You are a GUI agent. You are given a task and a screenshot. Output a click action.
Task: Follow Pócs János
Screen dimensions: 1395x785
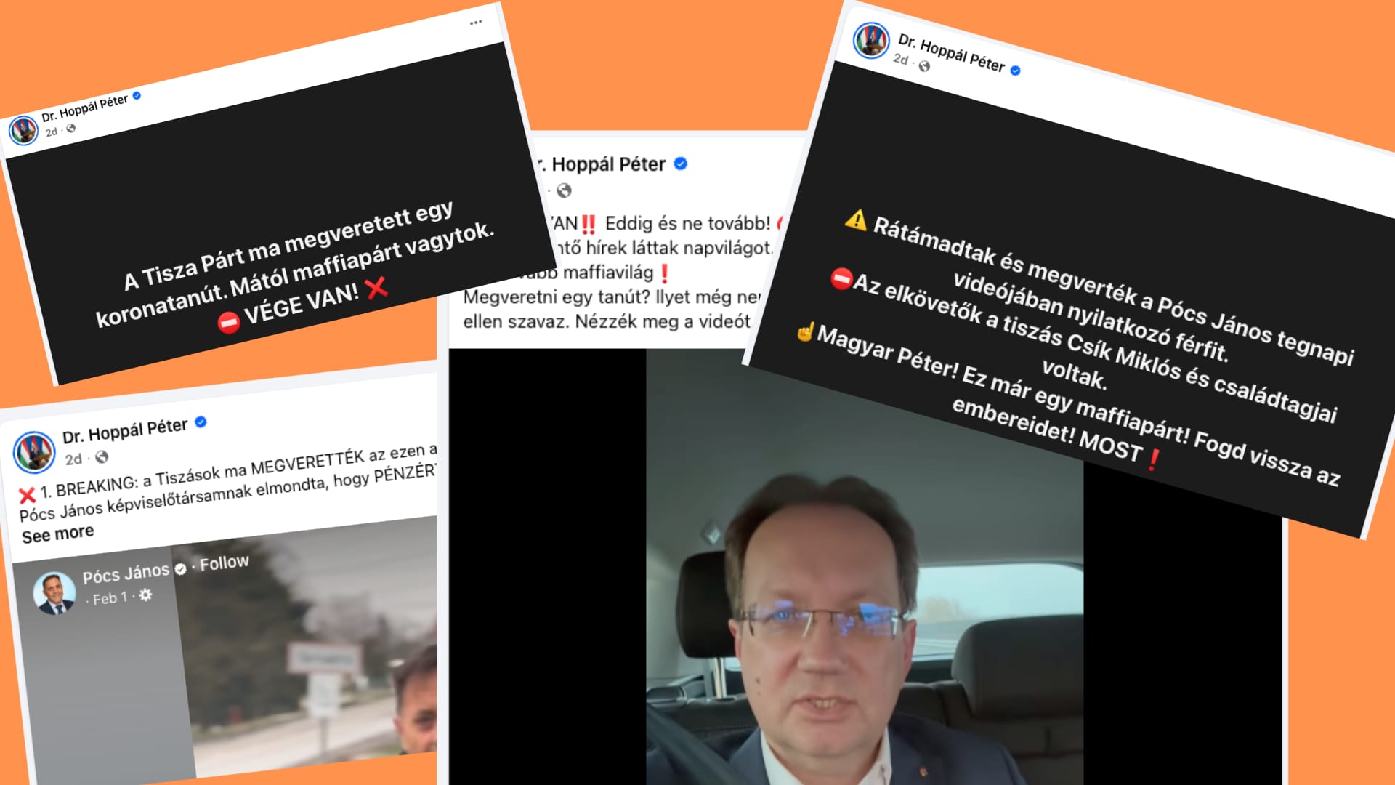tap(225, 563)
